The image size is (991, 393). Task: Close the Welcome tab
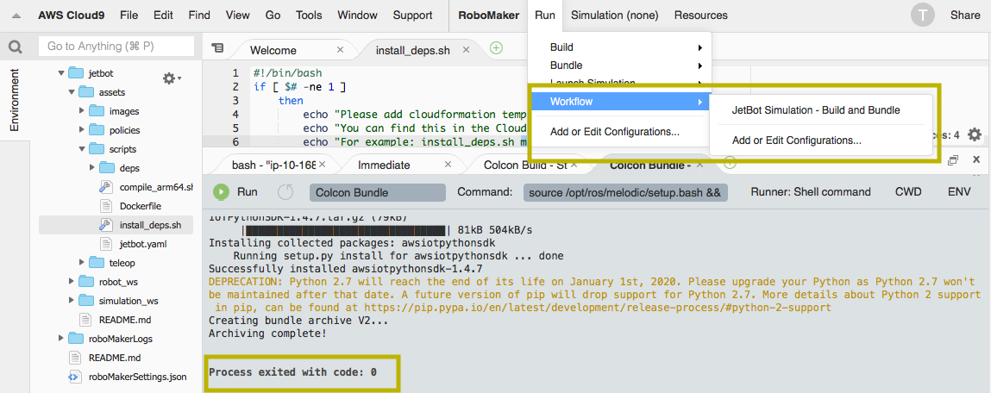340,49
